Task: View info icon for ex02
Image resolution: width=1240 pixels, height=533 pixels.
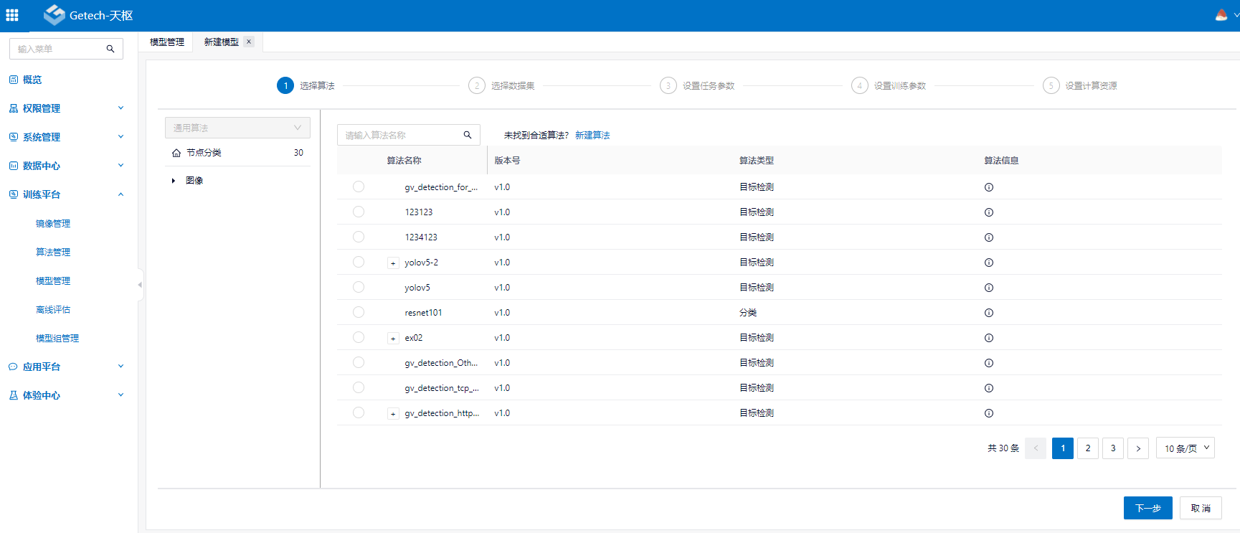Action: click(x=989, y=338)
